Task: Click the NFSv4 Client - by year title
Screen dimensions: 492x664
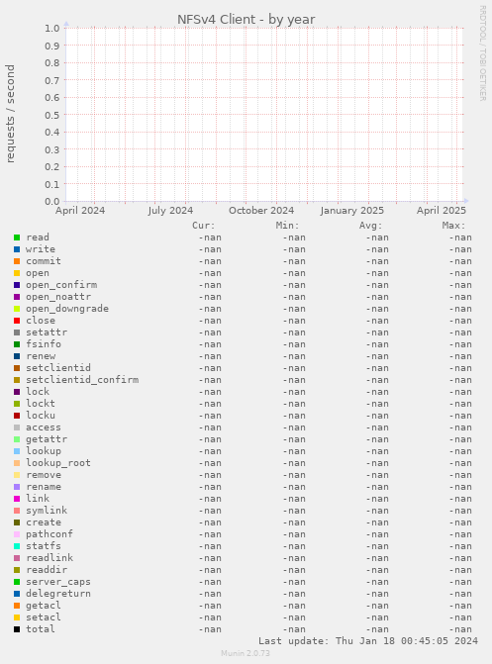Action: (246, 20)
